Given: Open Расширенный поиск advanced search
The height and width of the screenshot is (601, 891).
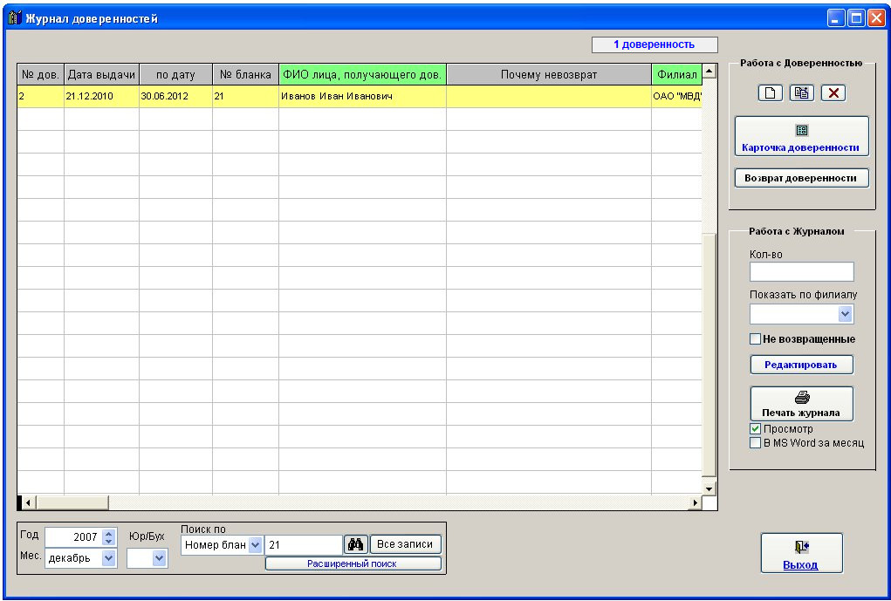Looking at the screenshot, I should pos(353,563).
